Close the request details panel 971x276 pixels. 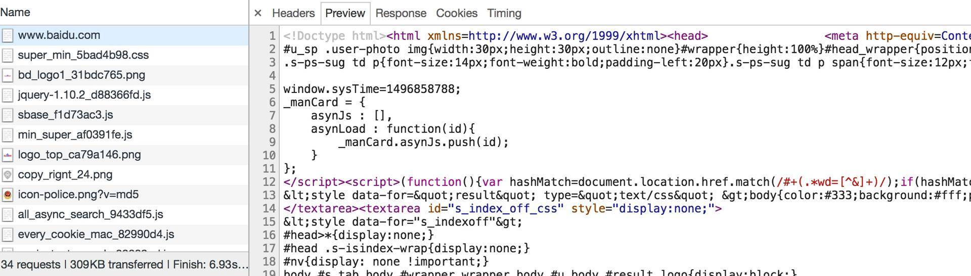pos(258,13)
